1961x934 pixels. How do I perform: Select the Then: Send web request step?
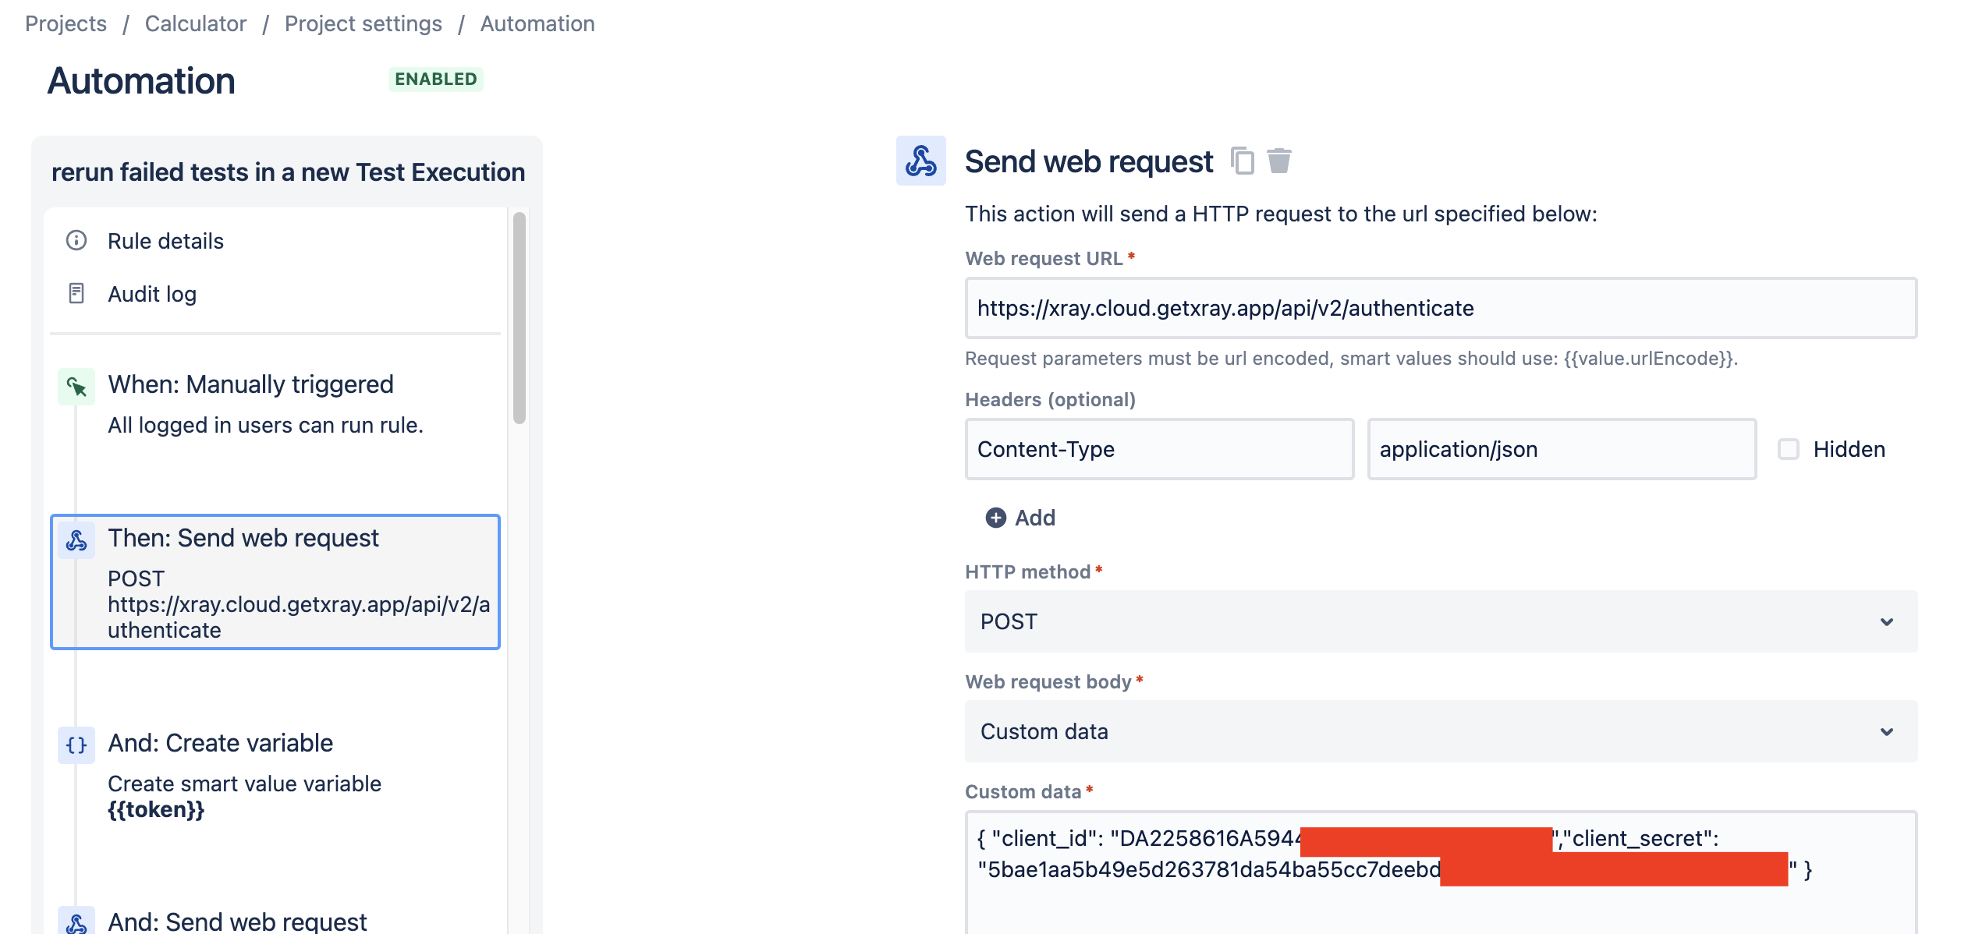point(275,582)
